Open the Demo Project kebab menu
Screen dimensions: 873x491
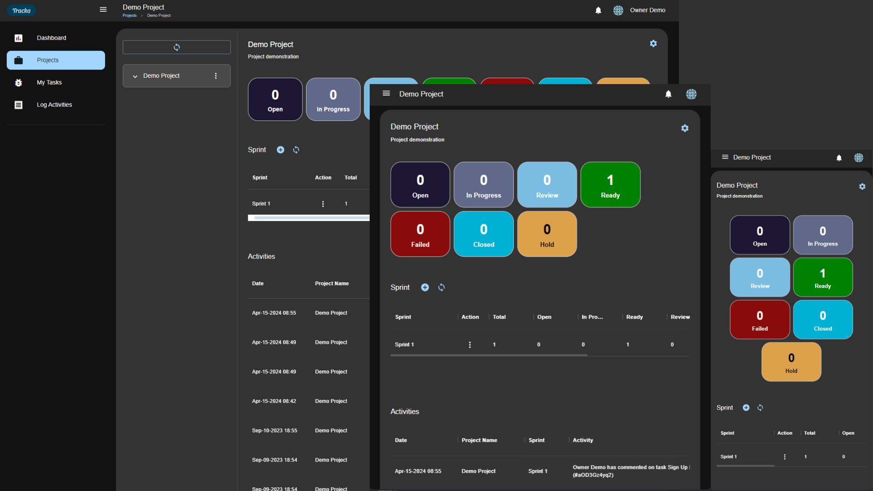coord(216,75)
